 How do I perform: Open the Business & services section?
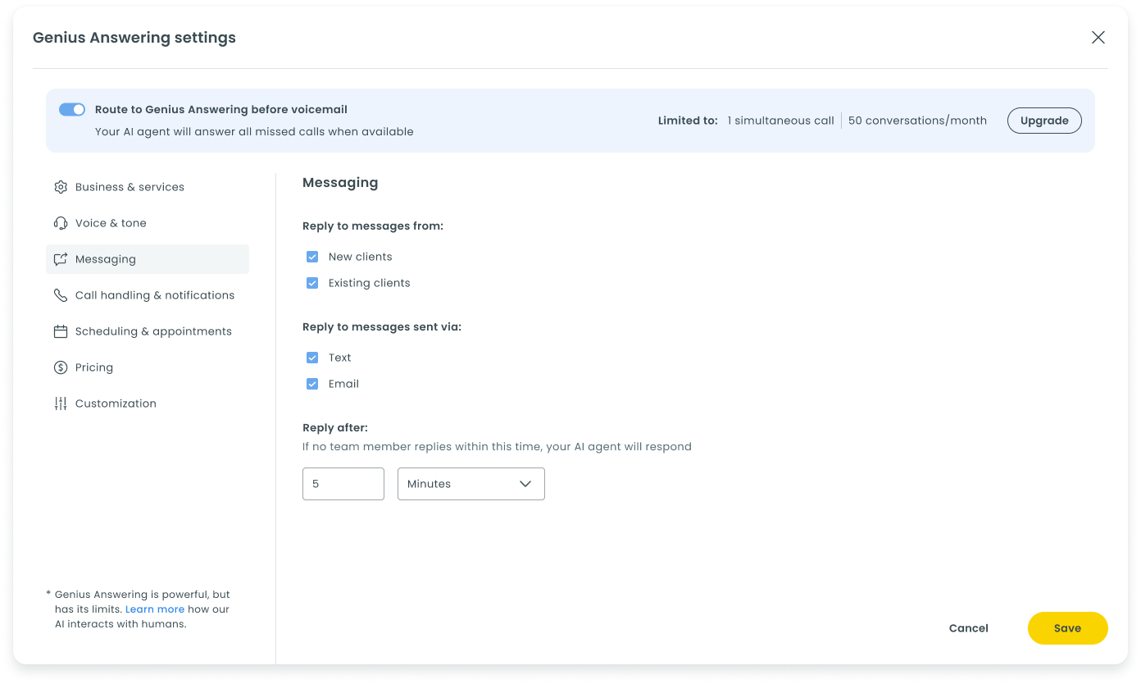[148, 187]
